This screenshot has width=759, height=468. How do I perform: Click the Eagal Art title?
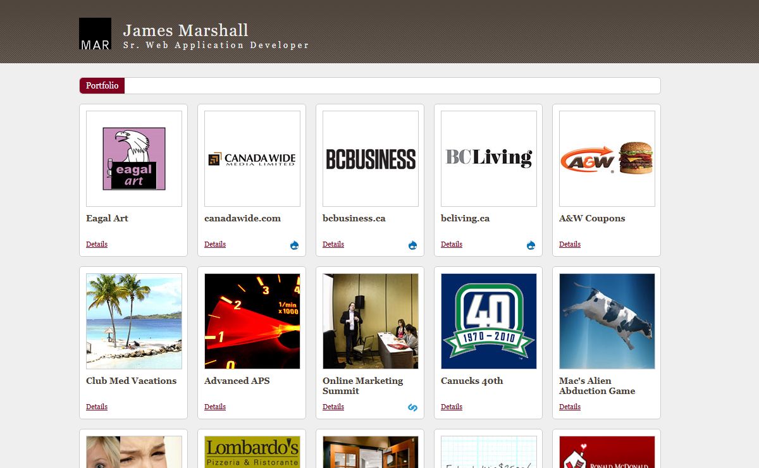pos(107,218)
